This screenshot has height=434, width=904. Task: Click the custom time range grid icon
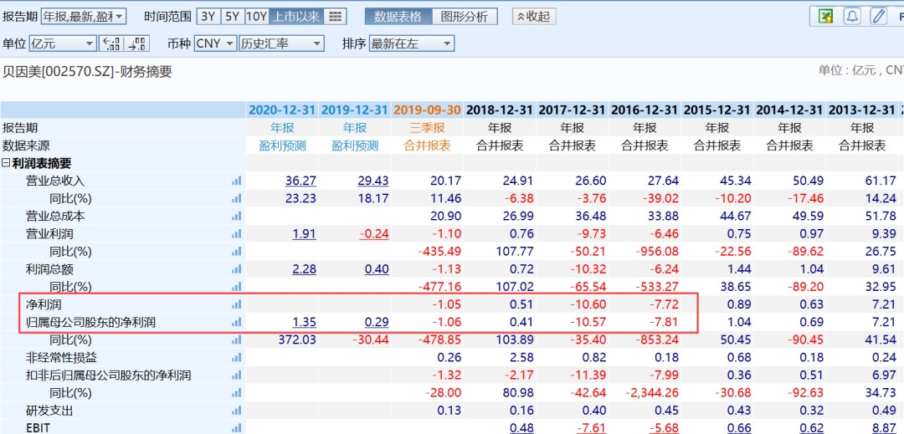coord(335,17)
